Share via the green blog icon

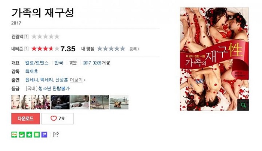pos(14,135)
